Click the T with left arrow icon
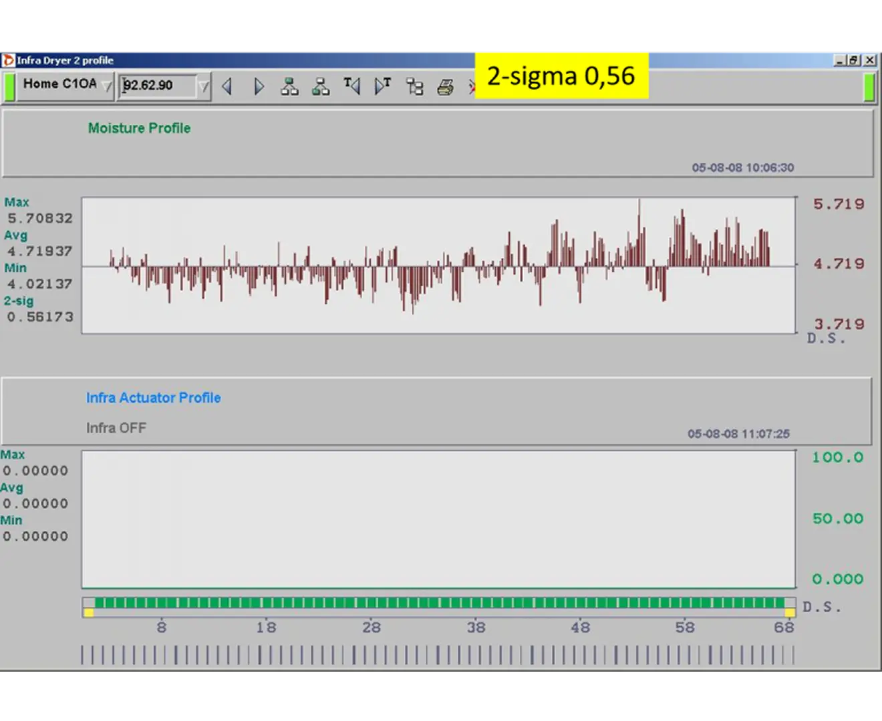 click(351, 86)
